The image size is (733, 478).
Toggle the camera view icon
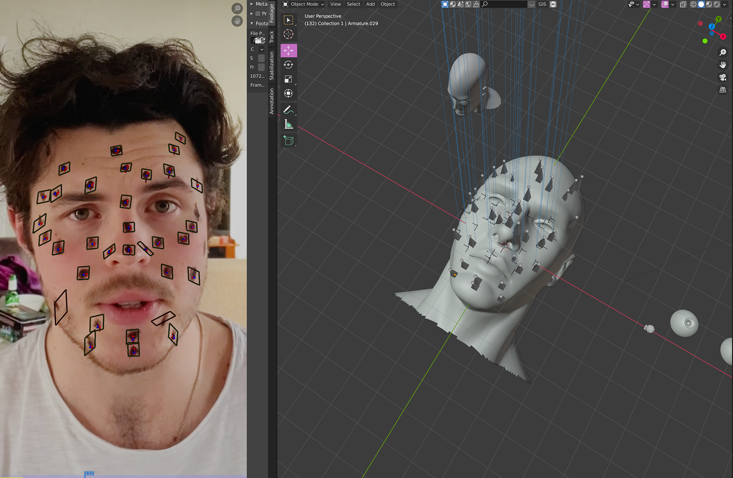[x=722, y=78]
